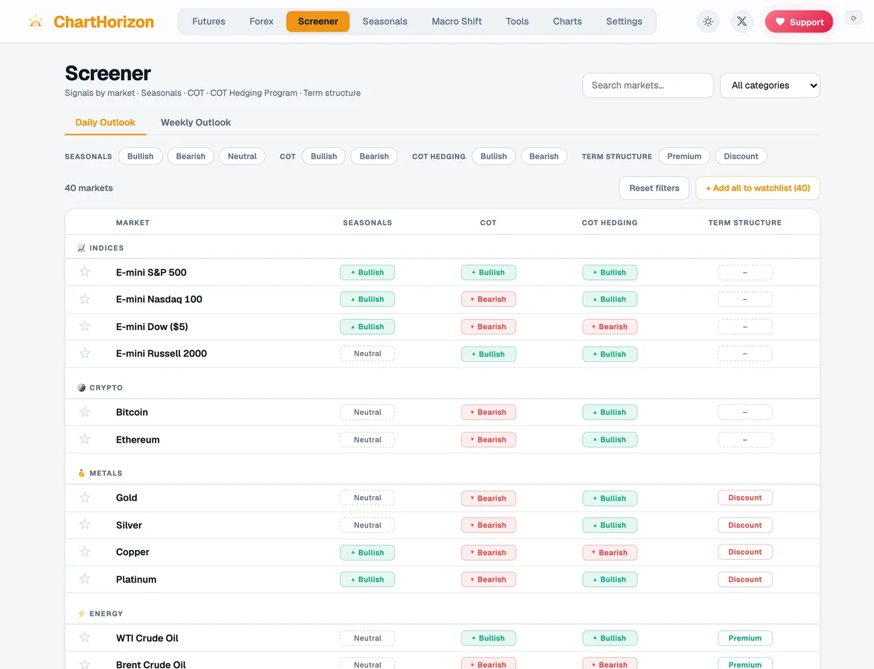
Task: Open the Settings nav item
Action: pyautogui.click(x=624, y=21)
